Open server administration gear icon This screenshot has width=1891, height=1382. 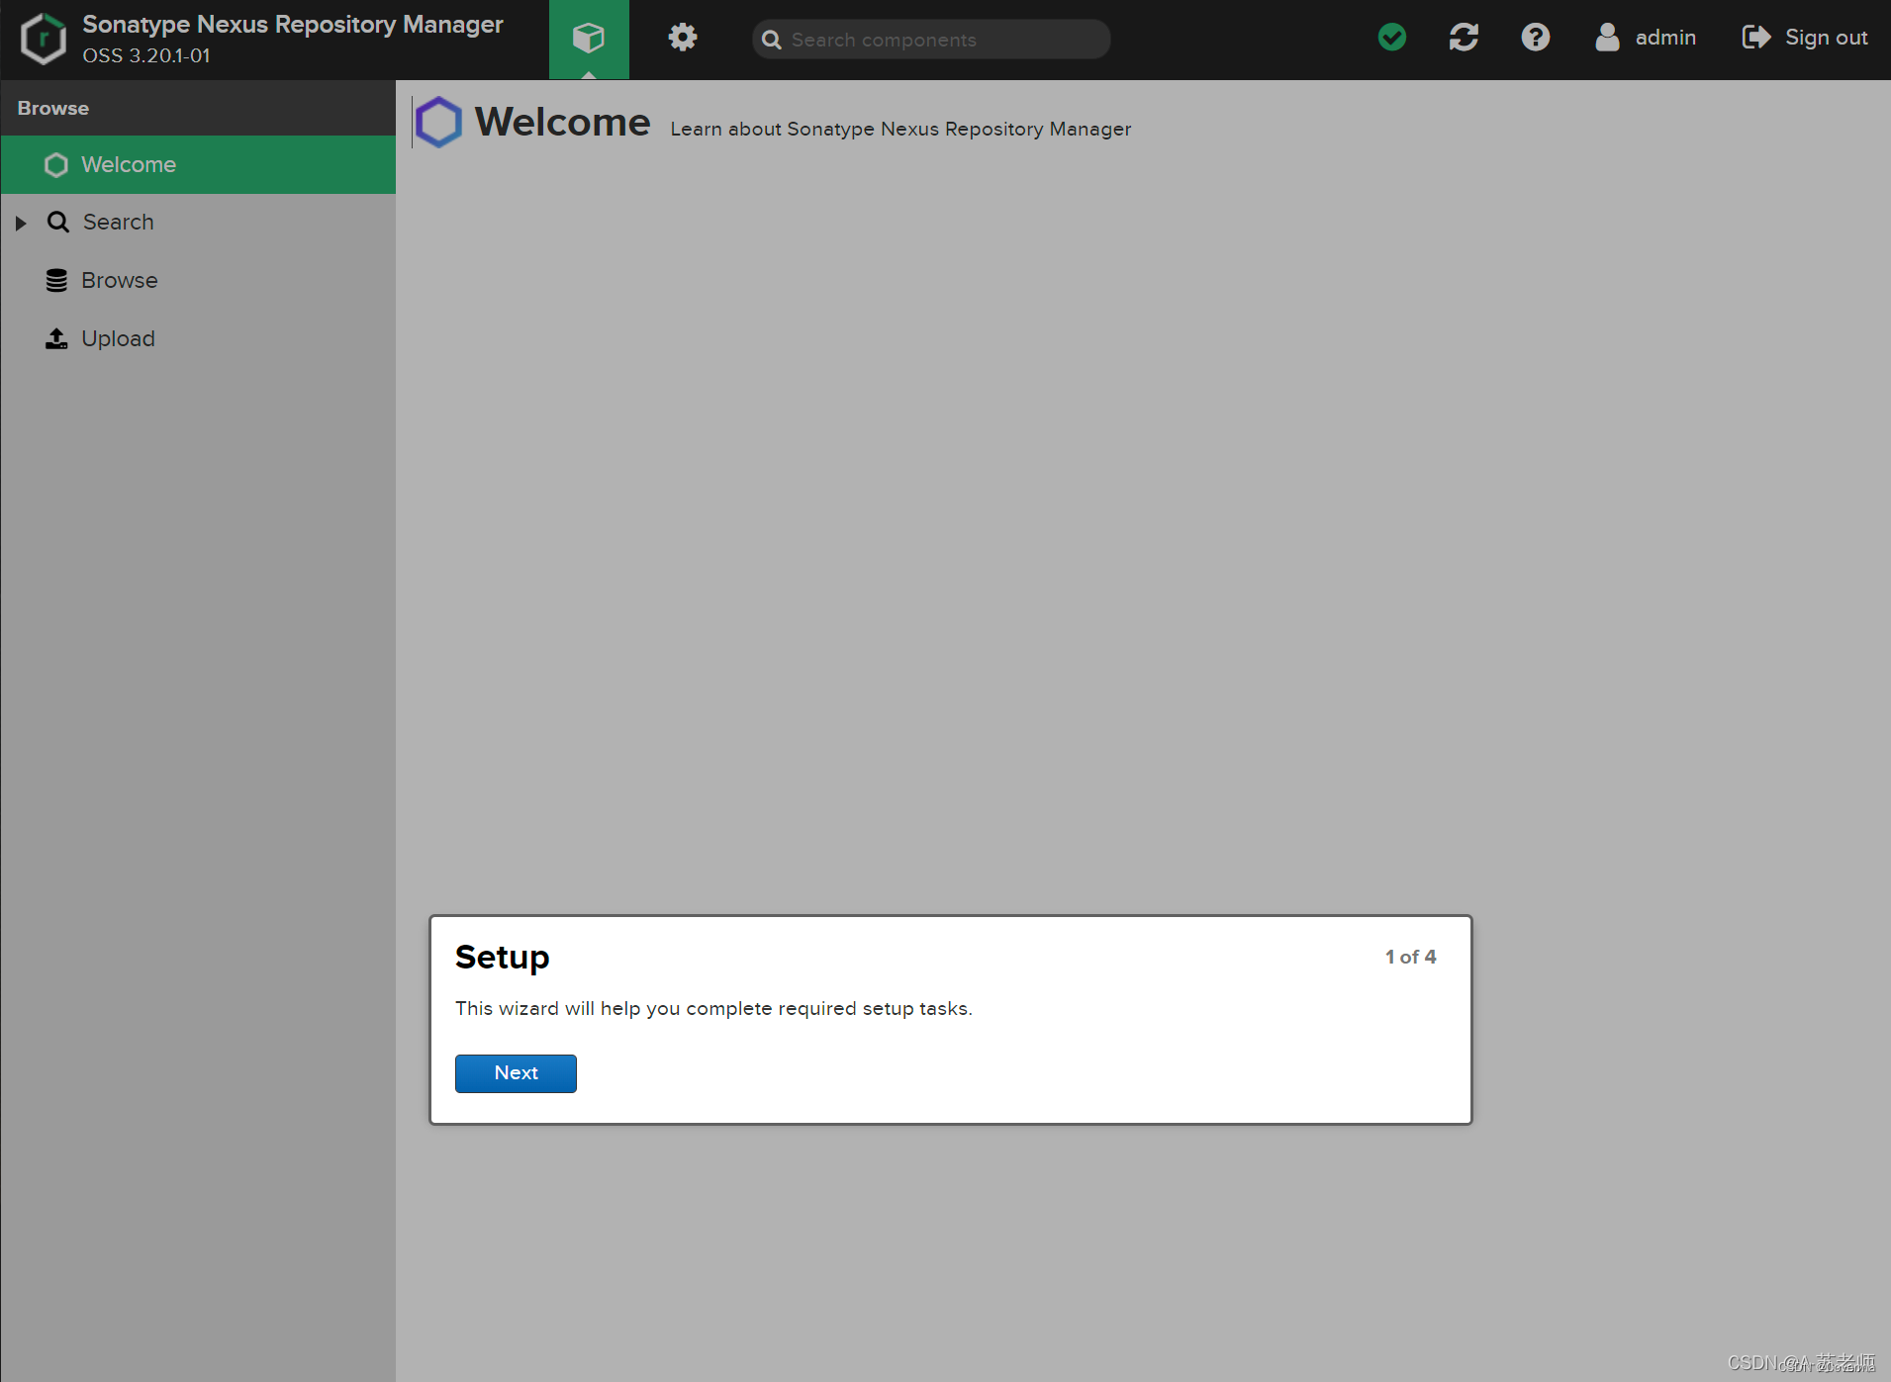click(683, 38)
